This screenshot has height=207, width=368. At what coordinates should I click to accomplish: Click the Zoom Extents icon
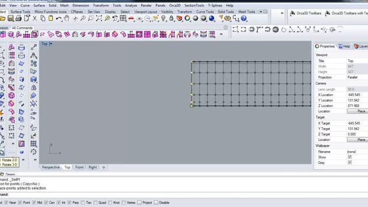click(x=99, y=18)
